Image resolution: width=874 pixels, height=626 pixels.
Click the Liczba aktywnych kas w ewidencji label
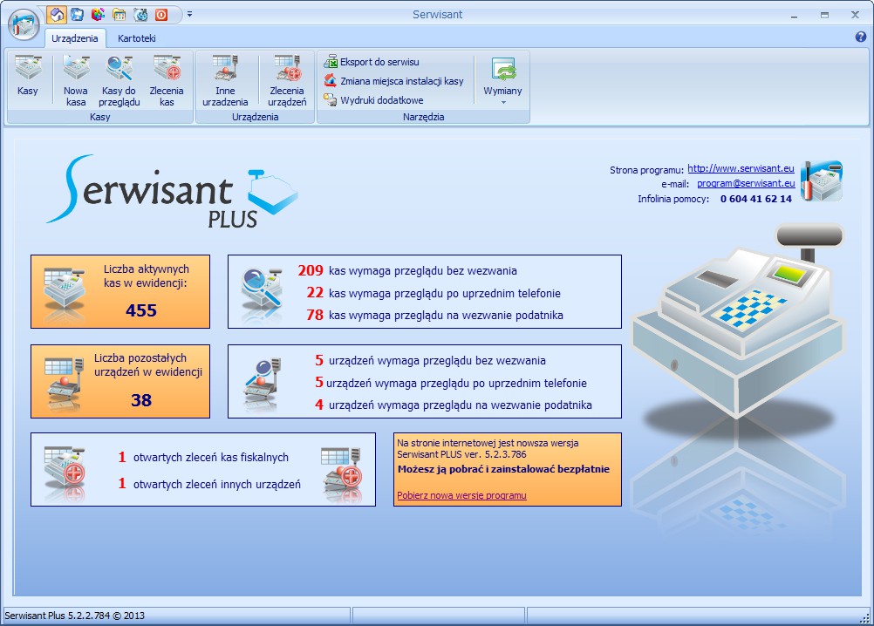tap(146, 276)
